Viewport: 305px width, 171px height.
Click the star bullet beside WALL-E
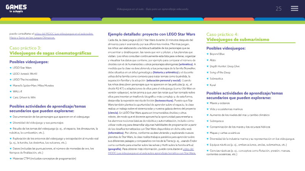[x=11, y=91]
